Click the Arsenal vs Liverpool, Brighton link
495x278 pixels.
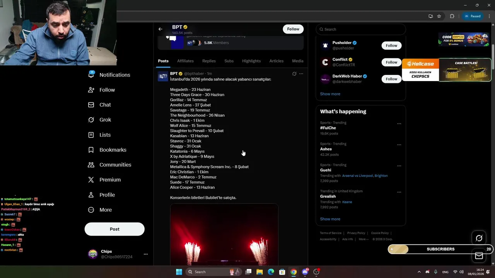tap(365, 176)
